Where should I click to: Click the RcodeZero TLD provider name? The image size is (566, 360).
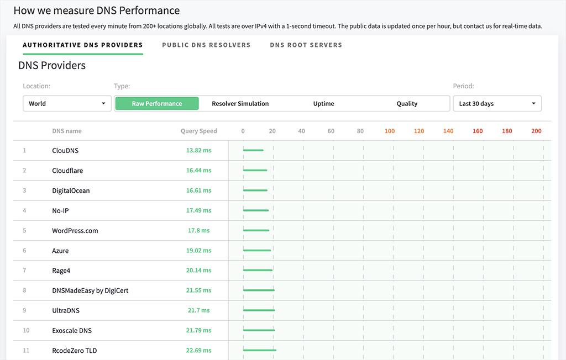75,351
